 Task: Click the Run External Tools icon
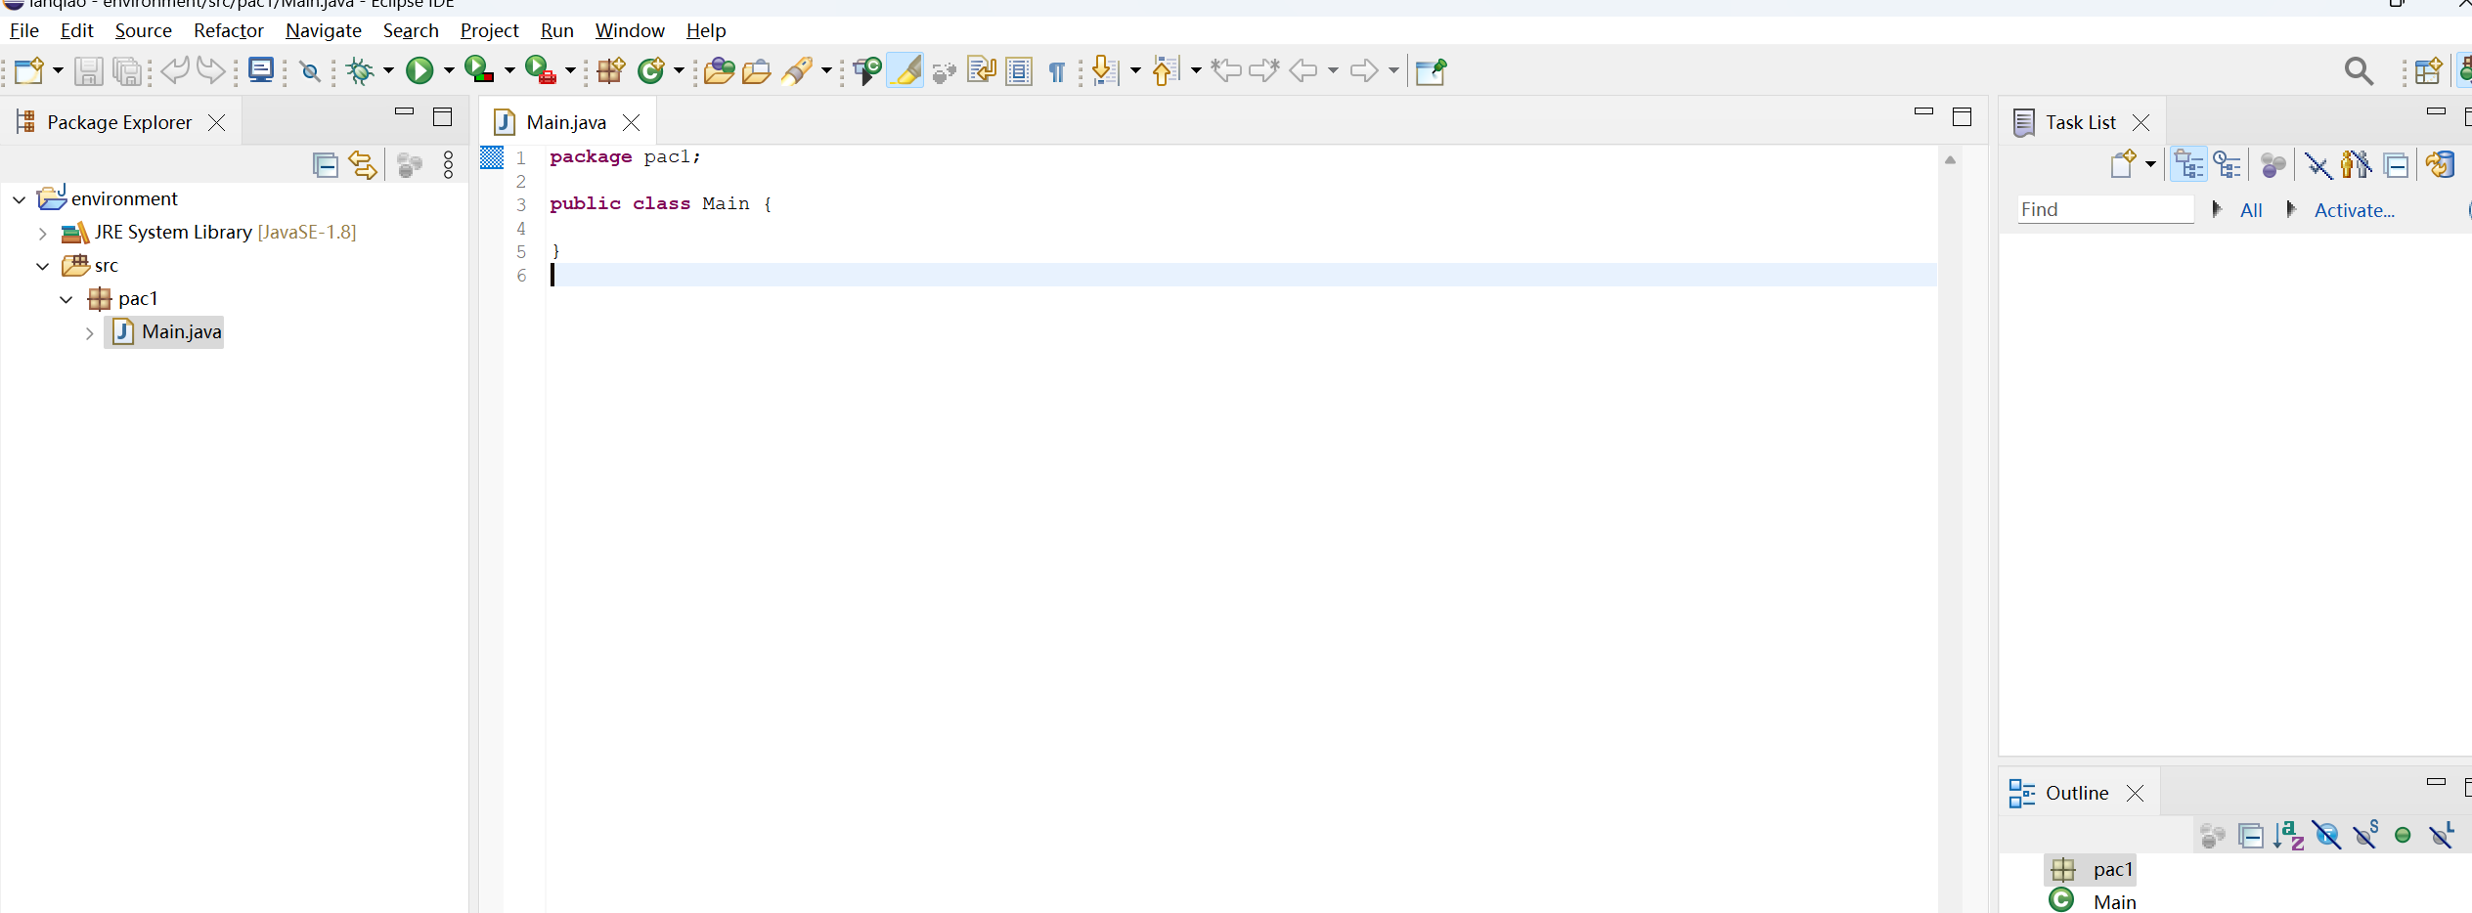[541, 70]
